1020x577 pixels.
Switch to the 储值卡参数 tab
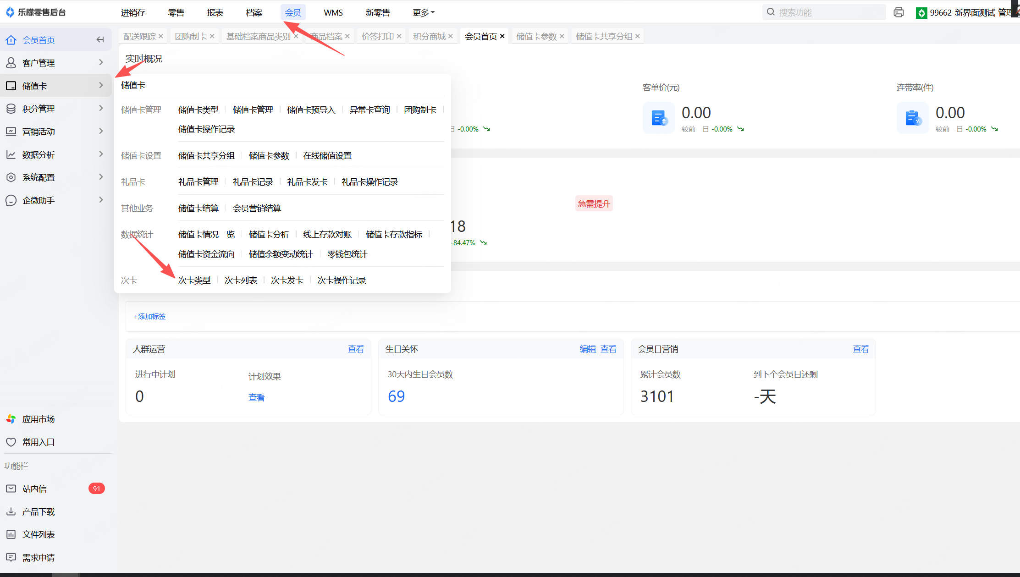point(536,36)
